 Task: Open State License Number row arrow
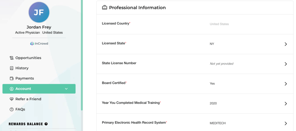click(x=286, y=64)
